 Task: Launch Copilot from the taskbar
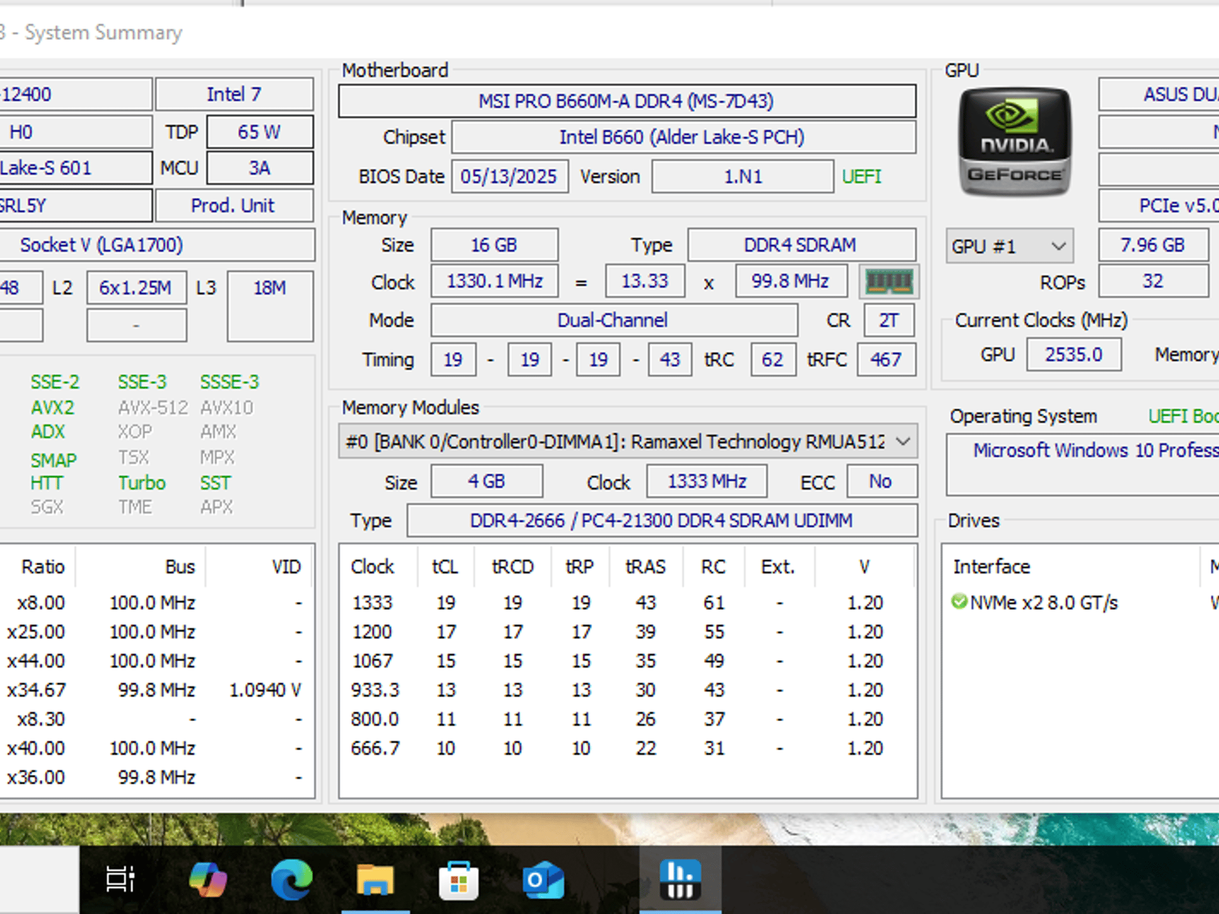point(208,879)
